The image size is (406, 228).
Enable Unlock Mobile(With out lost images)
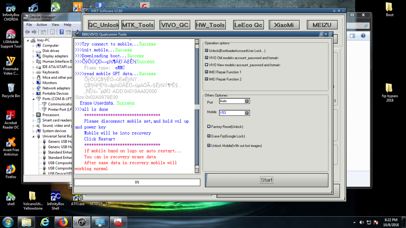click(x=209, y=146)
